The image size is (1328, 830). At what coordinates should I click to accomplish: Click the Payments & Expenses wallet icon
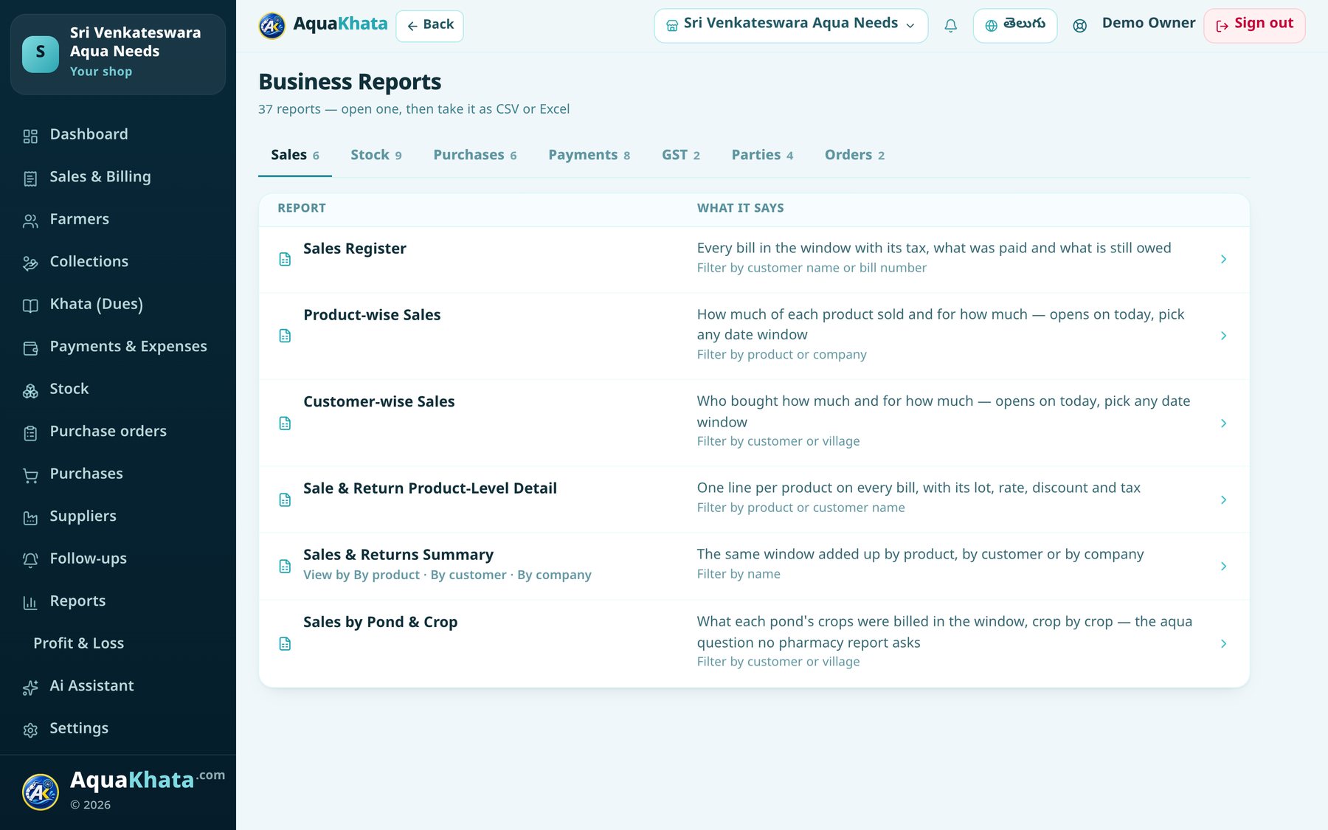coord(30,348)
